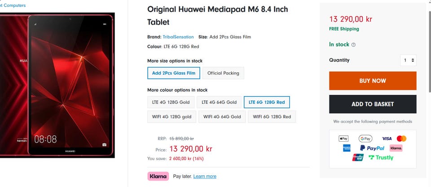Image resolution: width=431 pixels, height=187 pixels.
Task: Open the Quantity selector dropdown
Action: [409, 60]
